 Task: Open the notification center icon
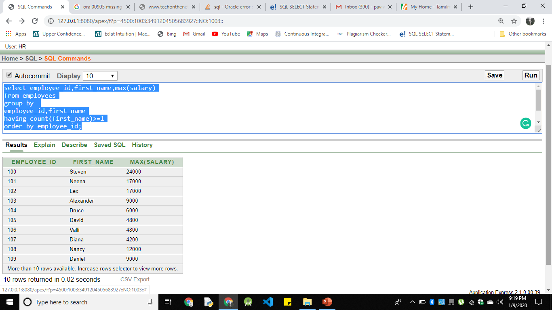539,302
